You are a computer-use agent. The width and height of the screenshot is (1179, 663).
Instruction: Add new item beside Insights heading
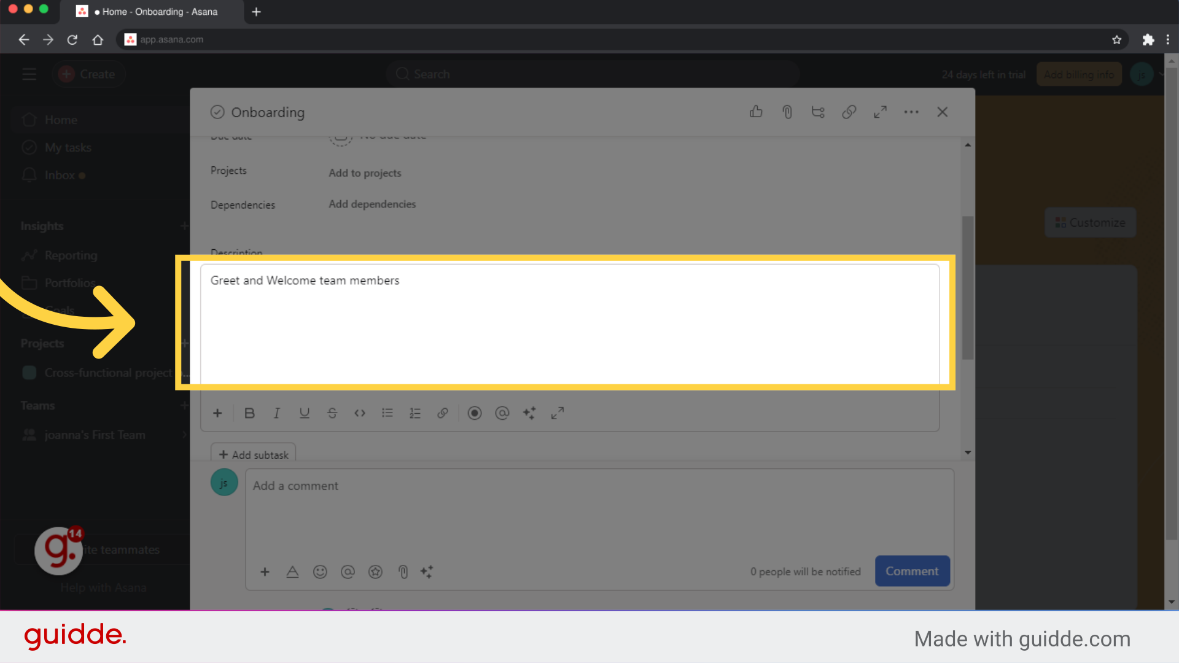pyautogui.click(x=184, y=226)
